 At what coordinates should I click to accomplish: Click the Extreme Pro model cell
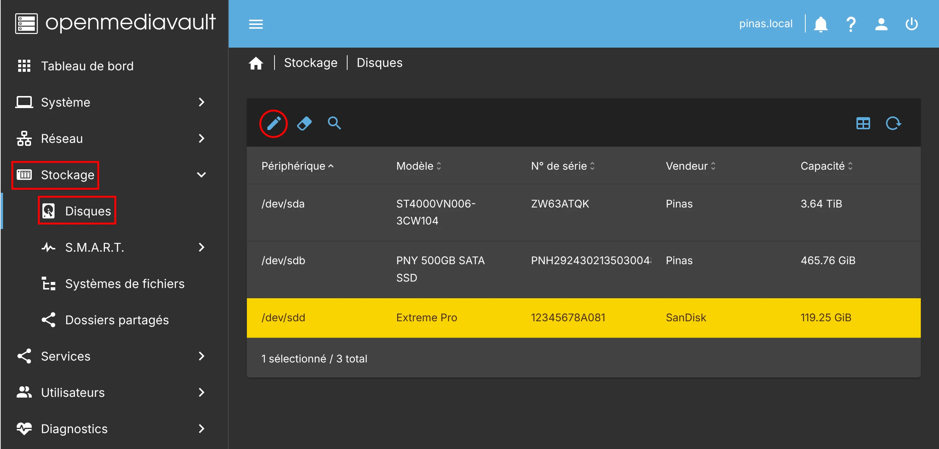(x=426, y=317)
